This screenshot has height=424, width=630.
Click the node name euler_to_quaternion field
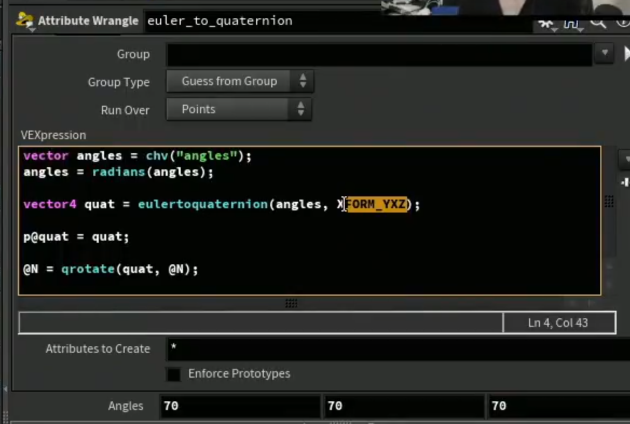click(x=338, y=21)
